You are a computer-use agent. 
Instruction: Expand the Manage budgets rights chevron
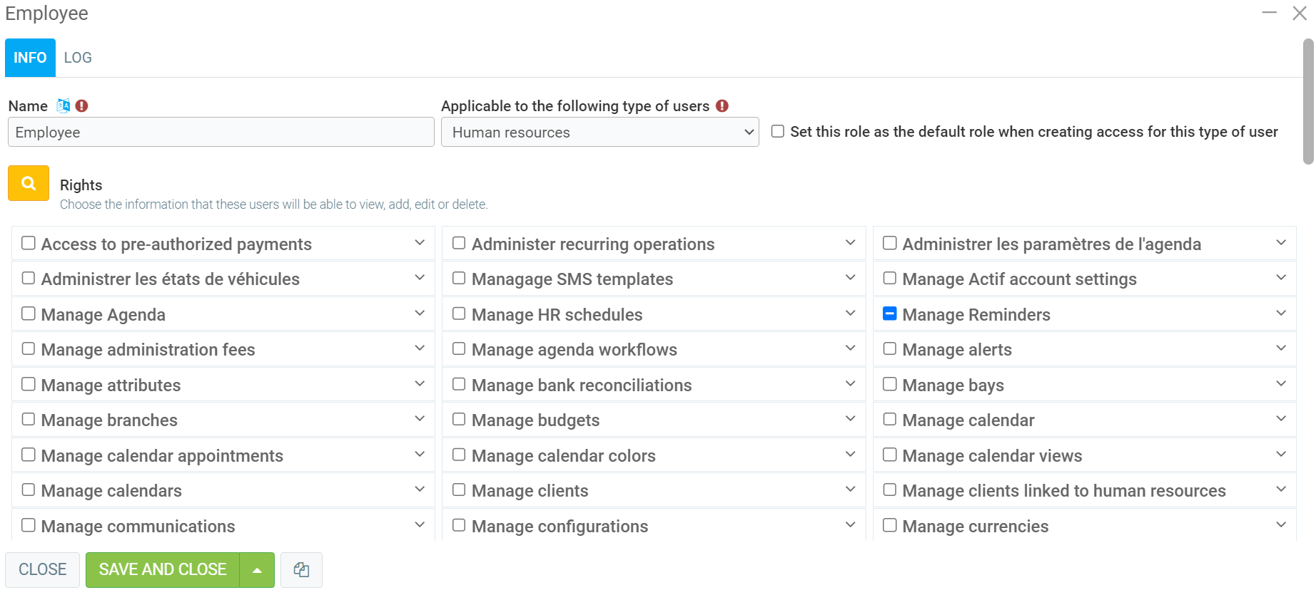tap(850, 419)
